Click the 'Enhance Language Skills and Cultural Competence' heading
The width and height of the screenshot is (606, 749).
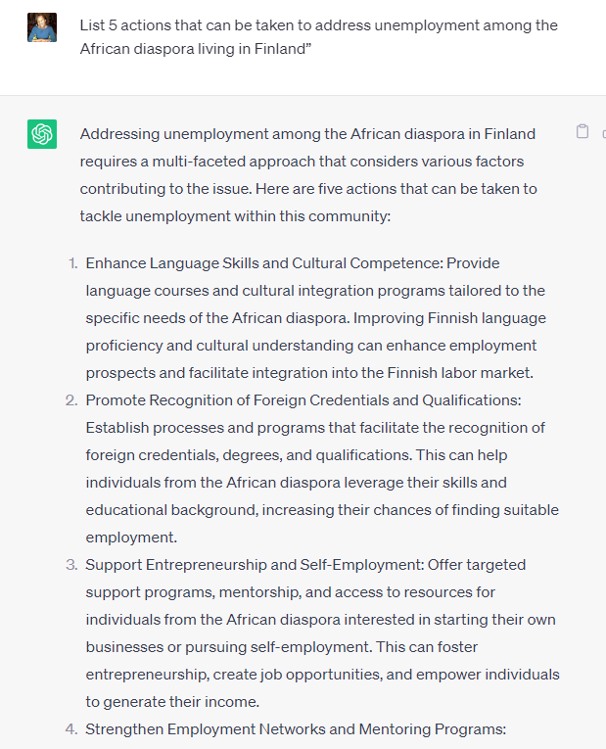click(264, 263)
